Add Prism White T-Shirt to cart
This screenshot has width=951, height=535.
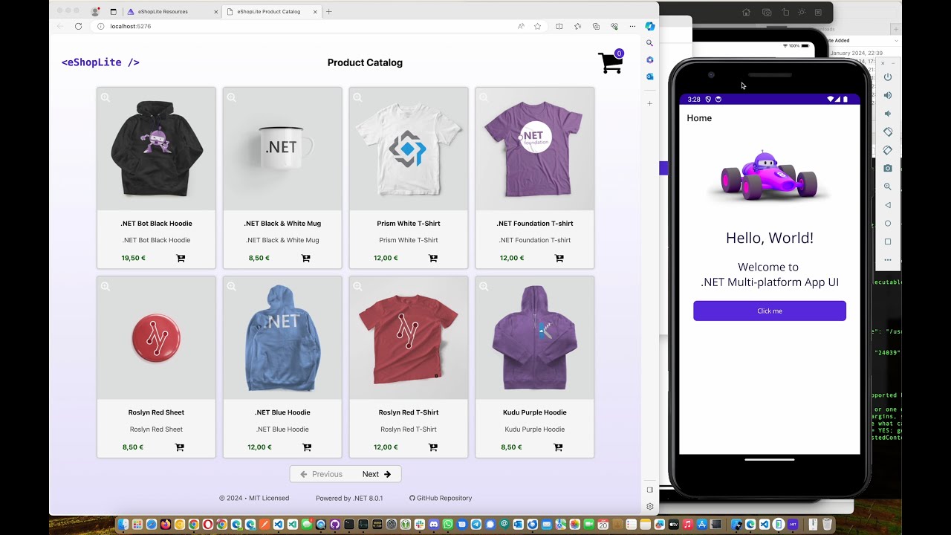click(x=433, y=259)
